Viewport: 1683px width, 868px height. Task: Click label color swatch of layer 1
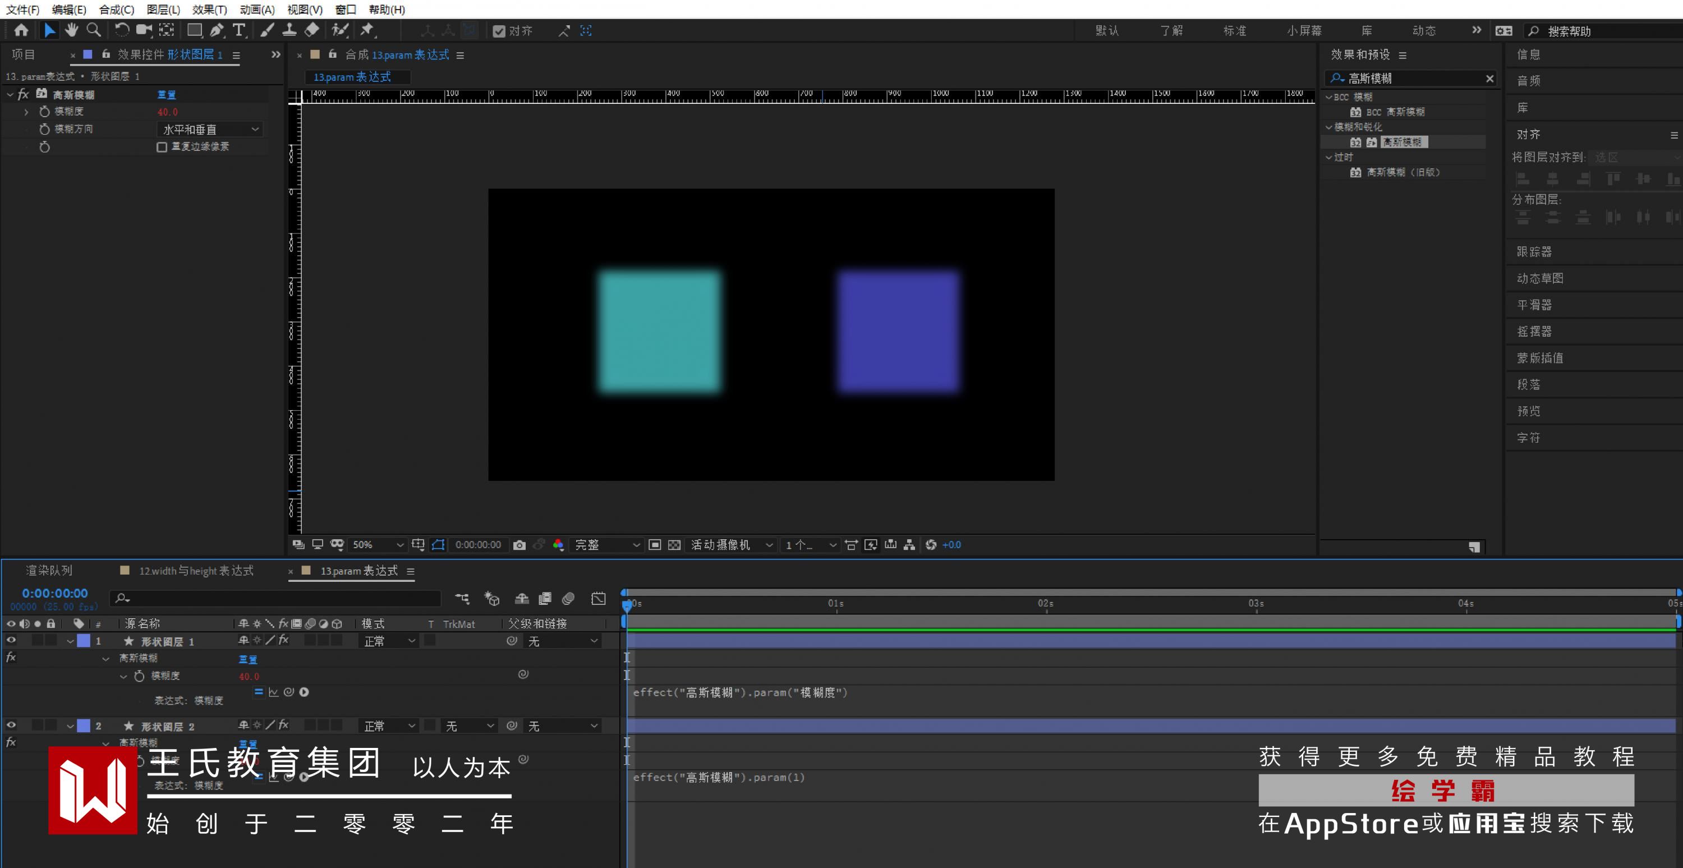click(84, 641)
